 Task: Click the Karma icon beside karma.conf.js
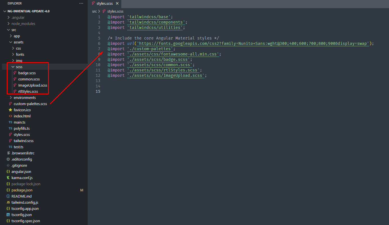(x=8, y=178)
